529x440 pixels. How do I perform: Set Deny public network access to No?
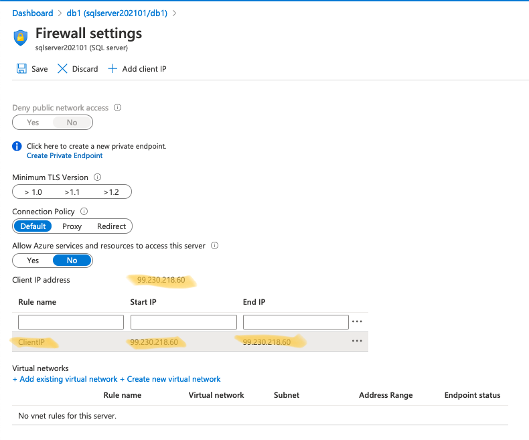point(72,122)
